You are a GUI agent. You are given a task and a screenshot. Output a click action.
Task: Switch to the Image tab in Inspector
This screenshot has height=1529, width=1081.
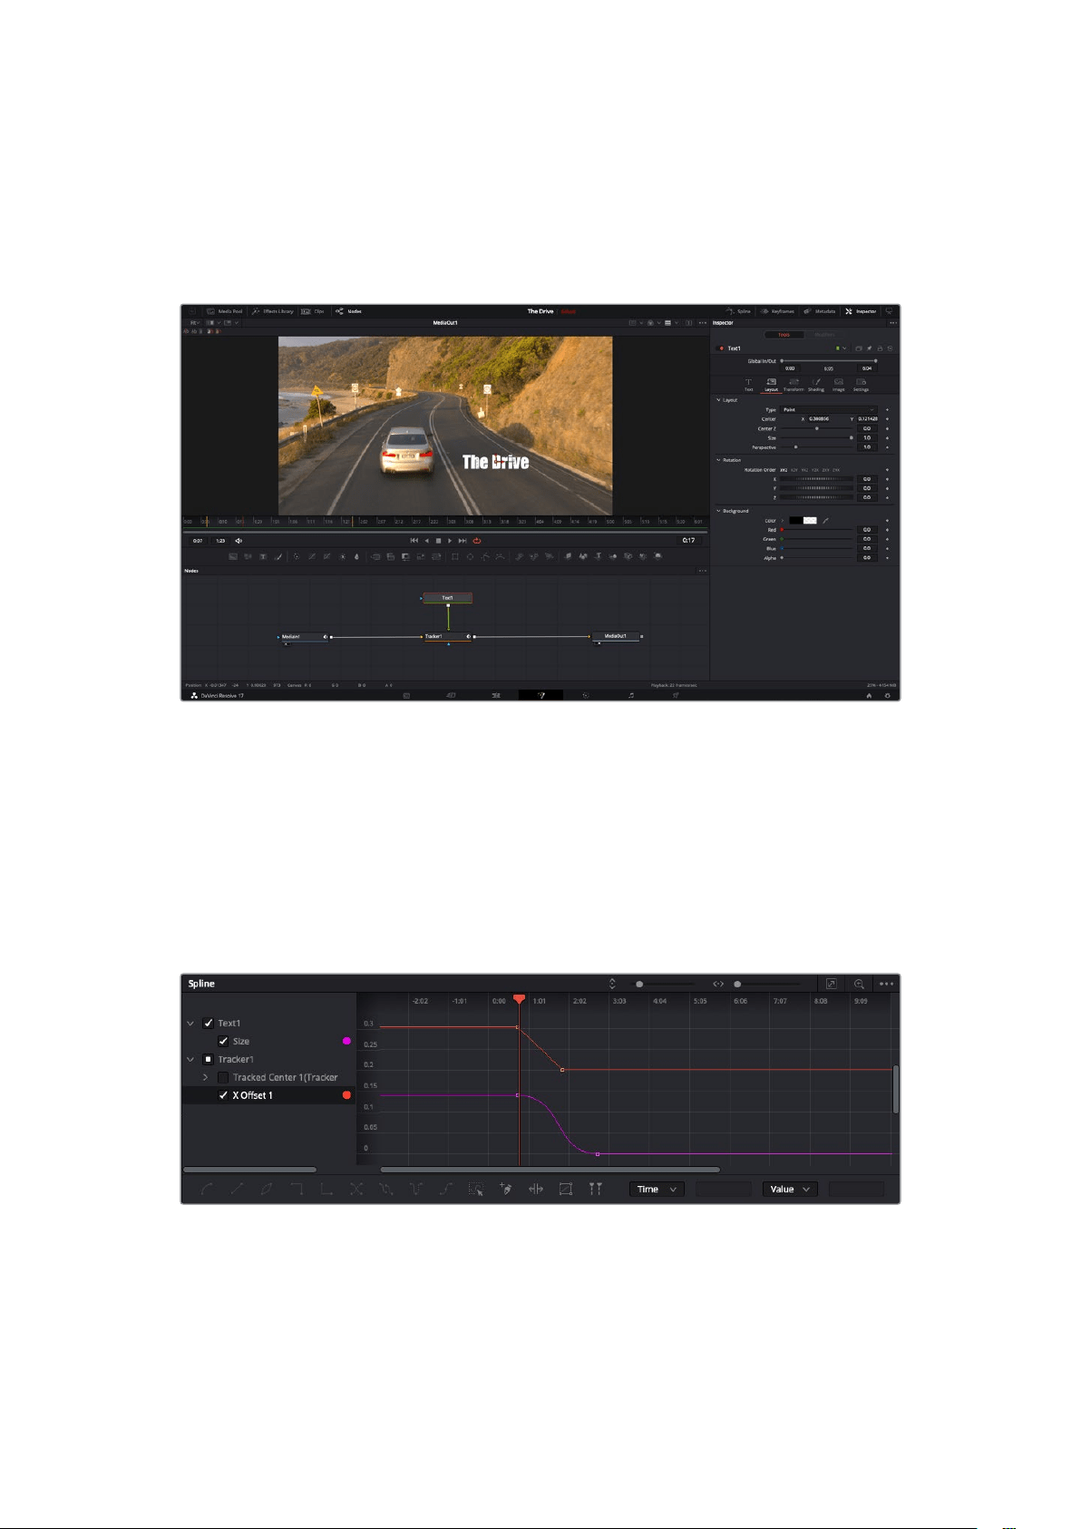[839, 385]
